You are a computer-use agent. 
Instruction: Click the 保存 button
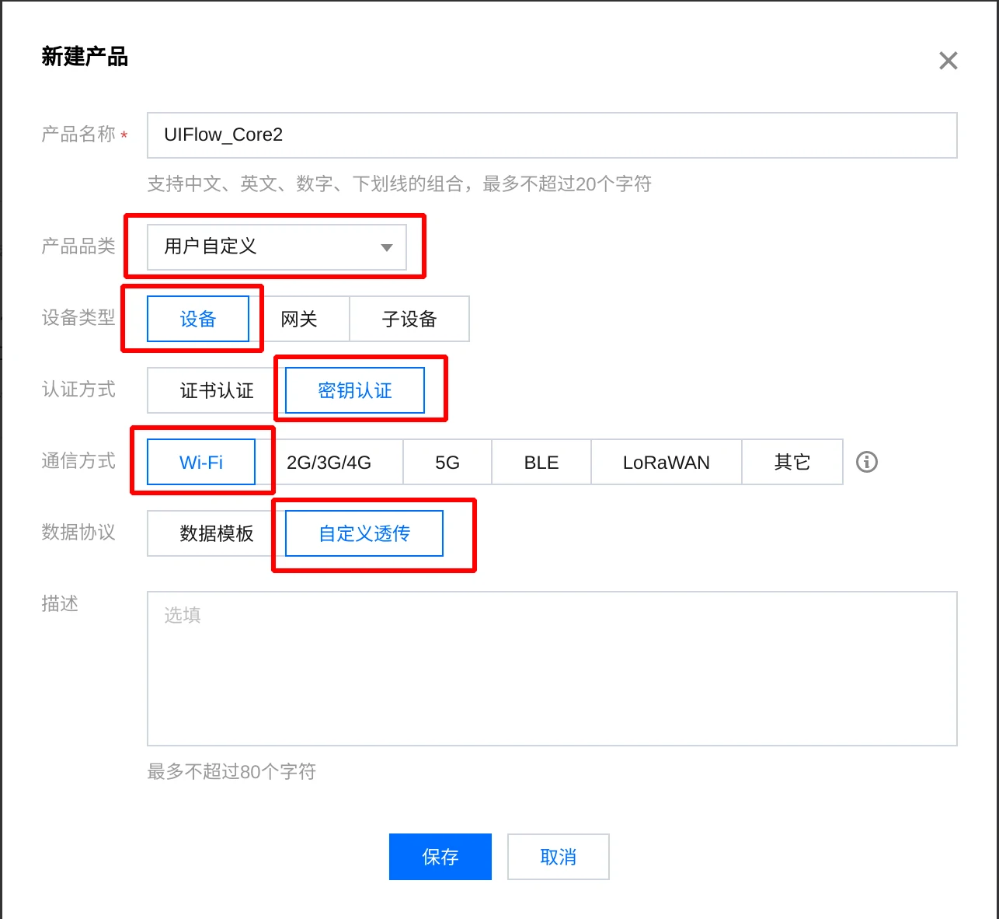(x=440, y=857)
